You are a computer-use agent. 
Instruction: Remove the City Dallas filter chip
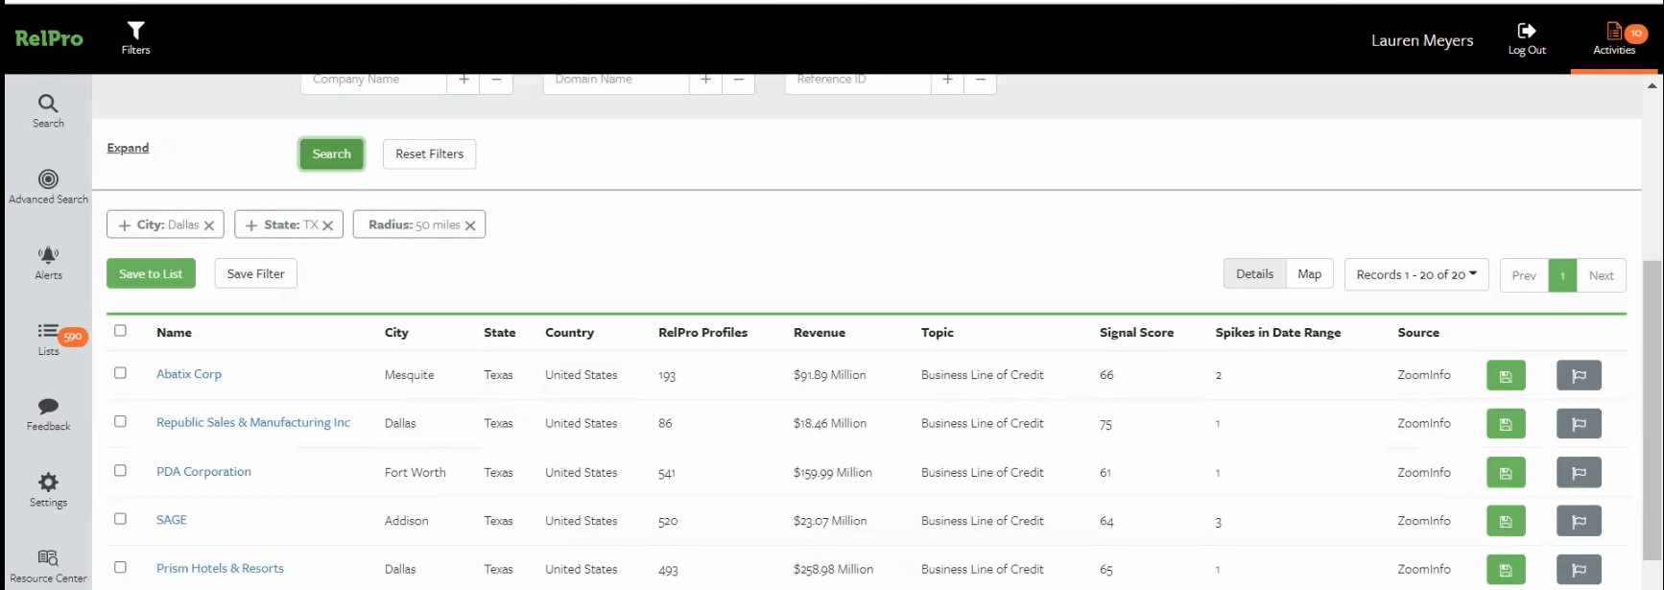209,225
